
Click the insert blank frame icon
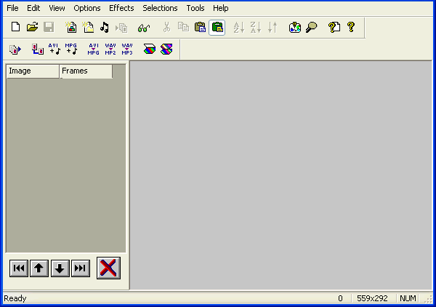coord(88,27)
